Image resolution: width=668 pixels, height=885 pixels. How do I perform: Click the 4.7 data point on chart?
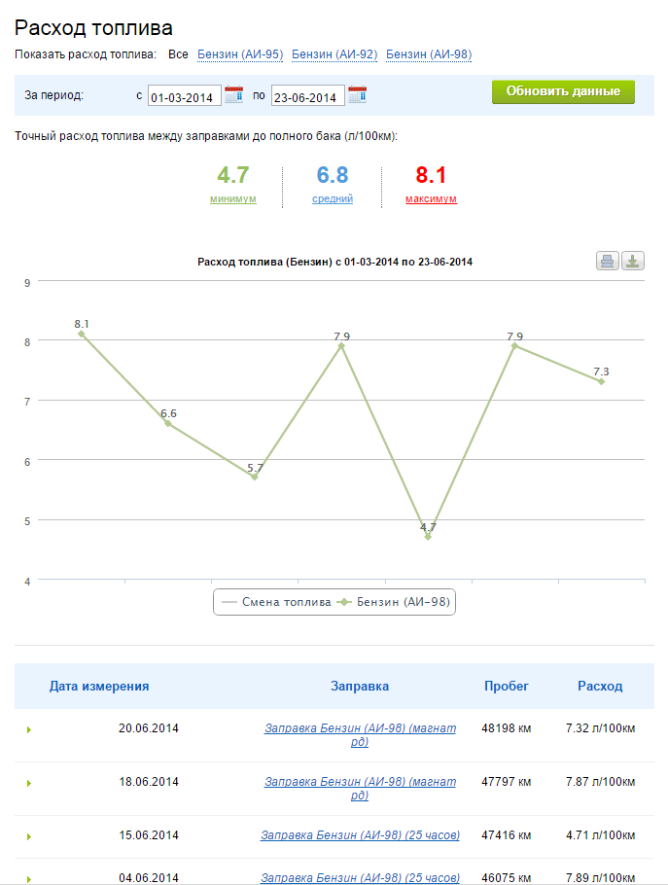pos(428,537)
